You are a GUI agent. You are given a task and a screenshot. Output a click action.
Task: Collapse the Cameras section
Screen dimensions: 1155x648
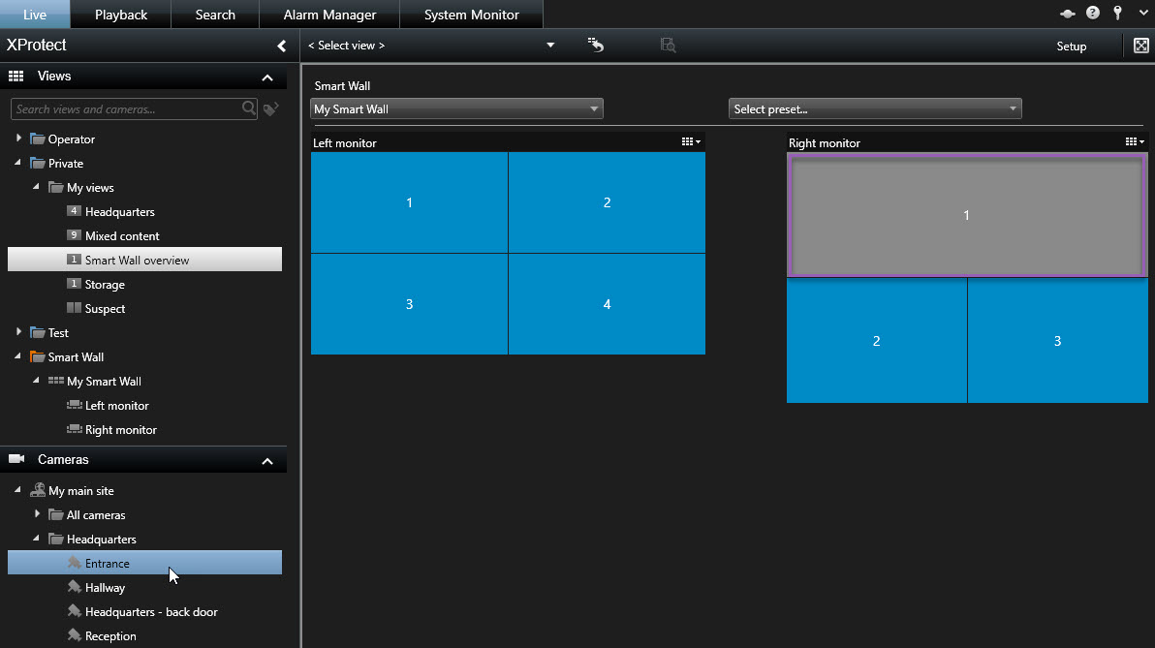tap(267, 461)
